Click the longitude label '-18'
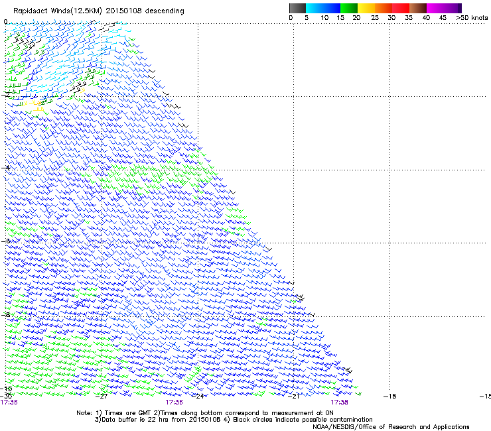This screenshot has width=491, height=431. click(x=390, y=397)
